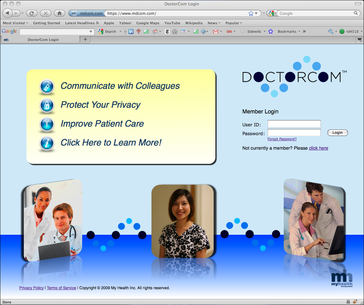Image resolution: width=364 pixels, height=305 pixels.
Task: Open Gmail from the Google toolbar
Action: [215, 31]
